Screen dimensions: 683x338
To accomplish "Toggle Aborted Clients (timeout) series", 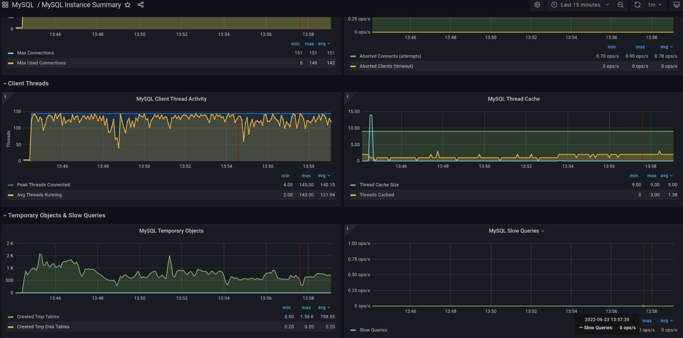I will (386, 66).
